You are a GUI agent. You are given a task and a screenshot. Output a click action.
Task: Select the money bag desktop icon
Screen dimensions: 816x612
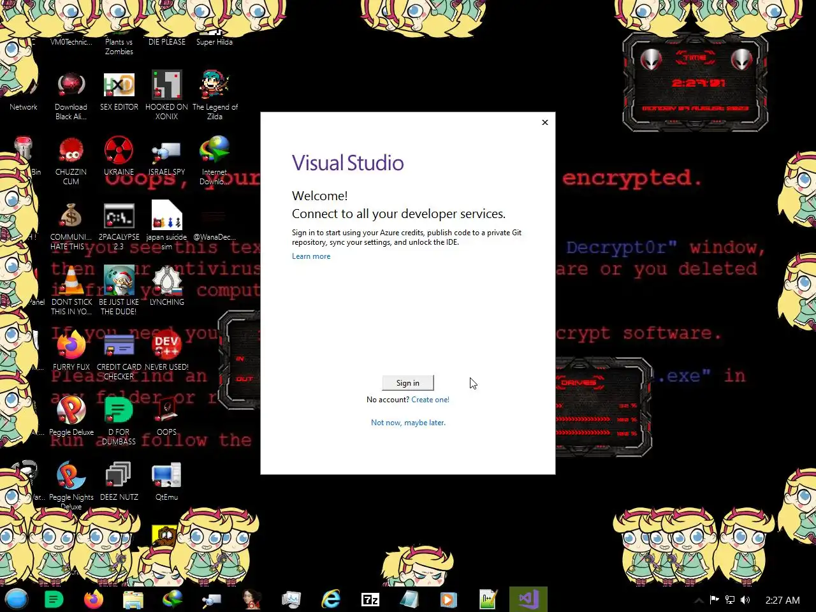[71, 226]
